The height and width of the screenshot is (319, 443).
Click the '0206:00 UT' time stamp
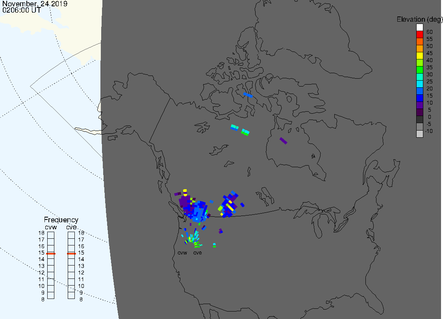(22, 10)
